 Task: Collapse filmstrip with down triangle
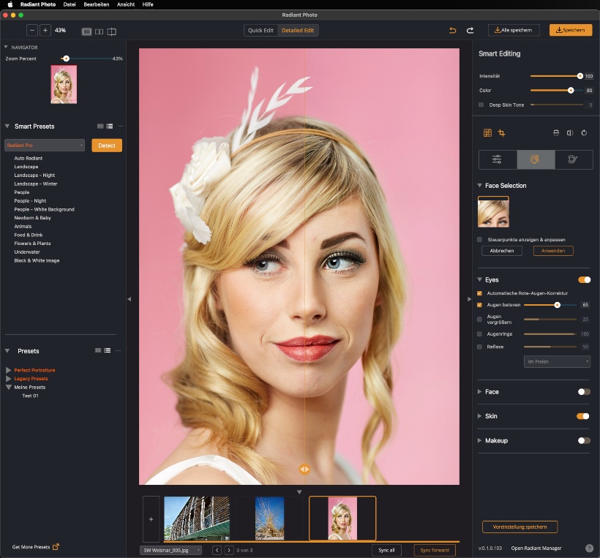tap(299, 492)
